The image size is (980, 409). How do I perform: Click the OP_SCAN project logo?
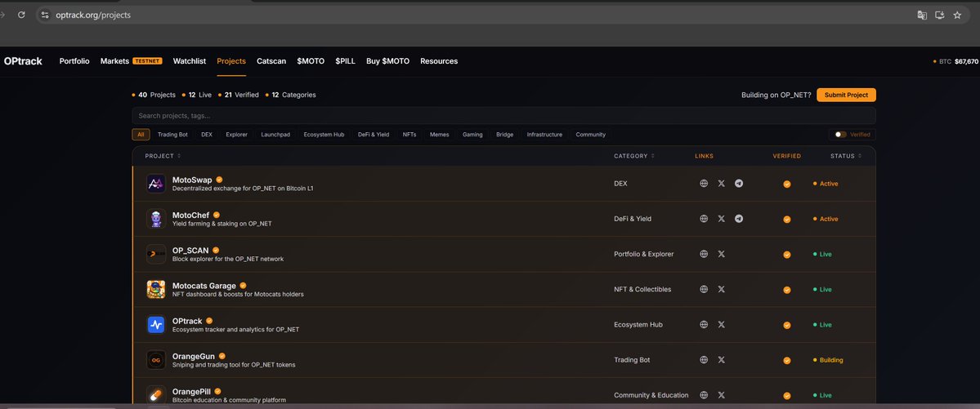click(155, 254)
